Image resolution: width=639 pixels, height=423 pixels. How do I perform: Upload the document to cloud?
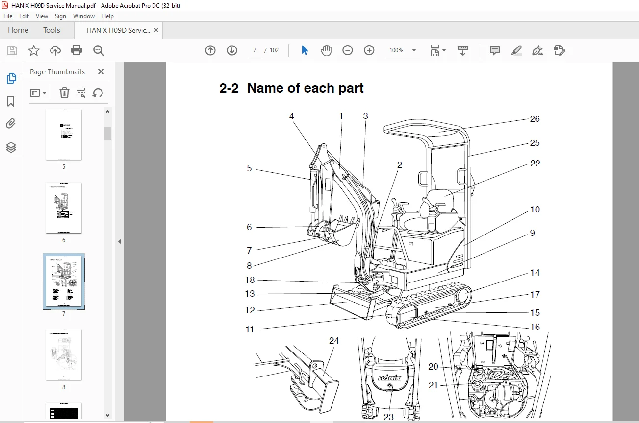55,50
